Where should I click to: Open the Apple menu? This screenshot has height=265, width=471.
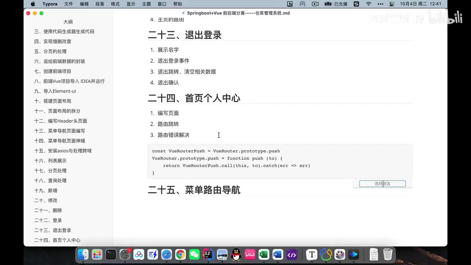(33, 4)
